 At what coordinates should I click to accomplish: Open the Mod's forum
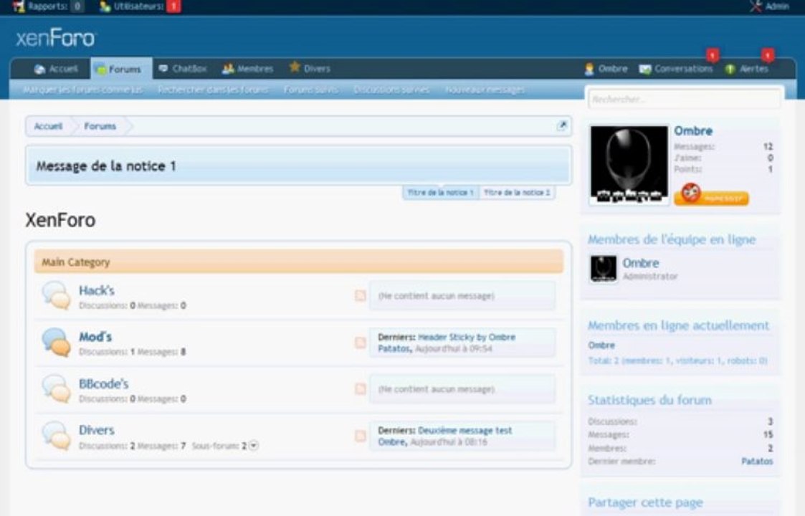(x=95, y=337)
